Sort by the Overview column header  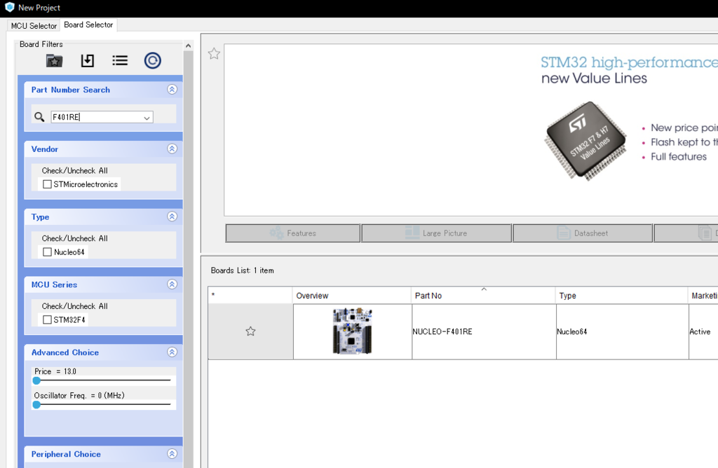tap(352, 296)
